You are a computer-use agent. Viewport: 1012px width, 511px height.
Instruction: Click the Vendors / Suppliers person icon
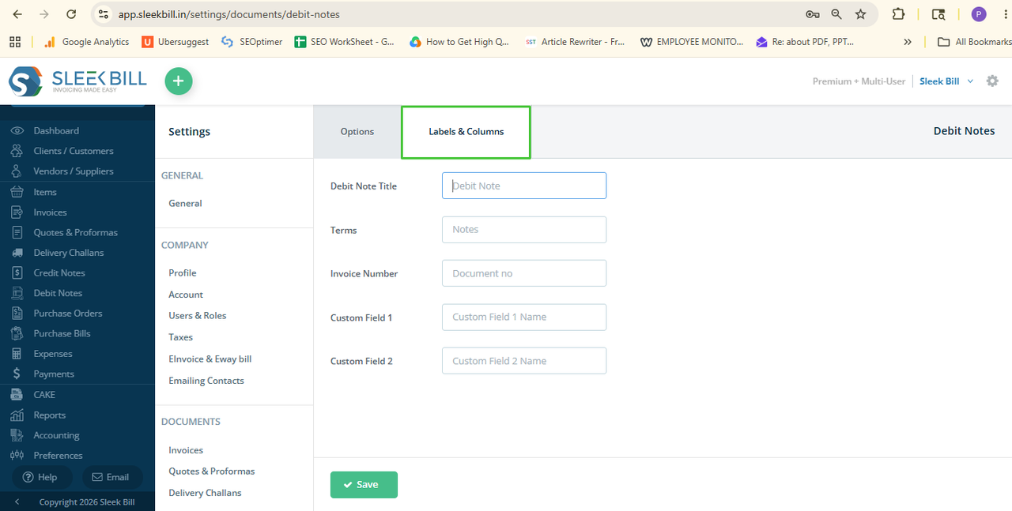(x=17, y=171)
